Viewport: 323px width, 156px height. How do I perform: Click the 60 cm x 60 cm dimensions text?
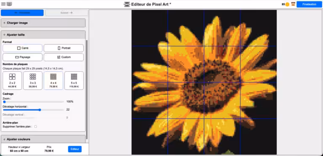19,151
